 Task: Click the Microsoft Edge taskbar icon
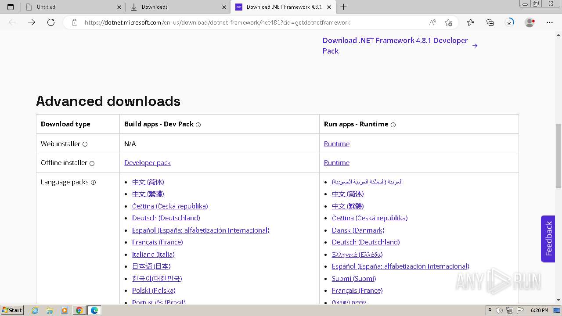click(94, 310)
